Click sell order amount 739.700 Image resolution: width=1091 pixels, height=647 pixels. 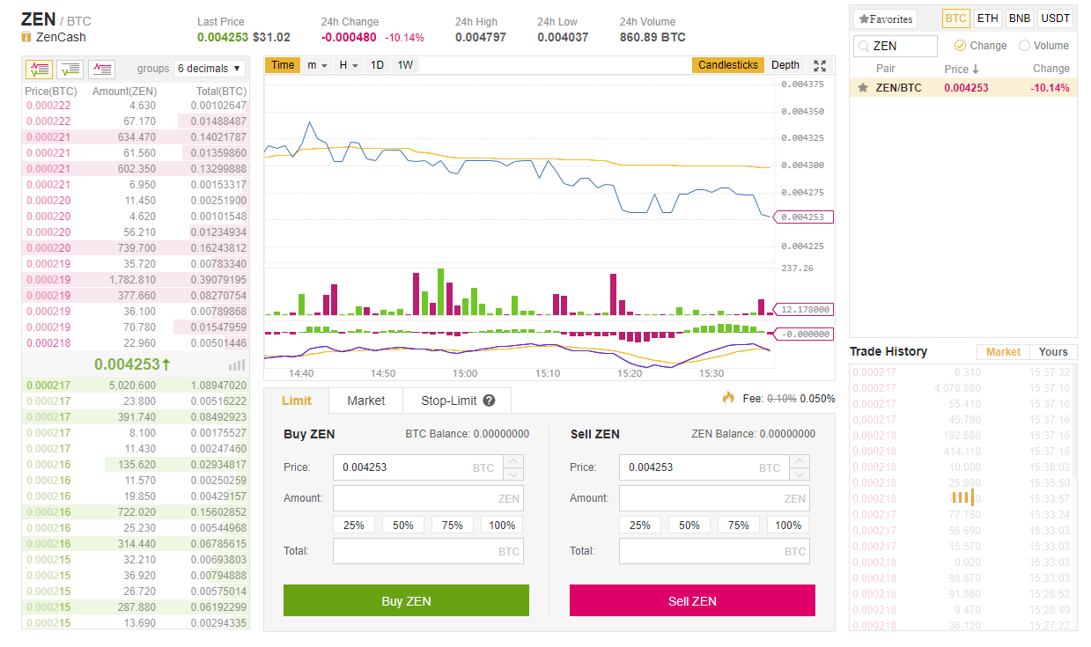[x=136, y=248]
